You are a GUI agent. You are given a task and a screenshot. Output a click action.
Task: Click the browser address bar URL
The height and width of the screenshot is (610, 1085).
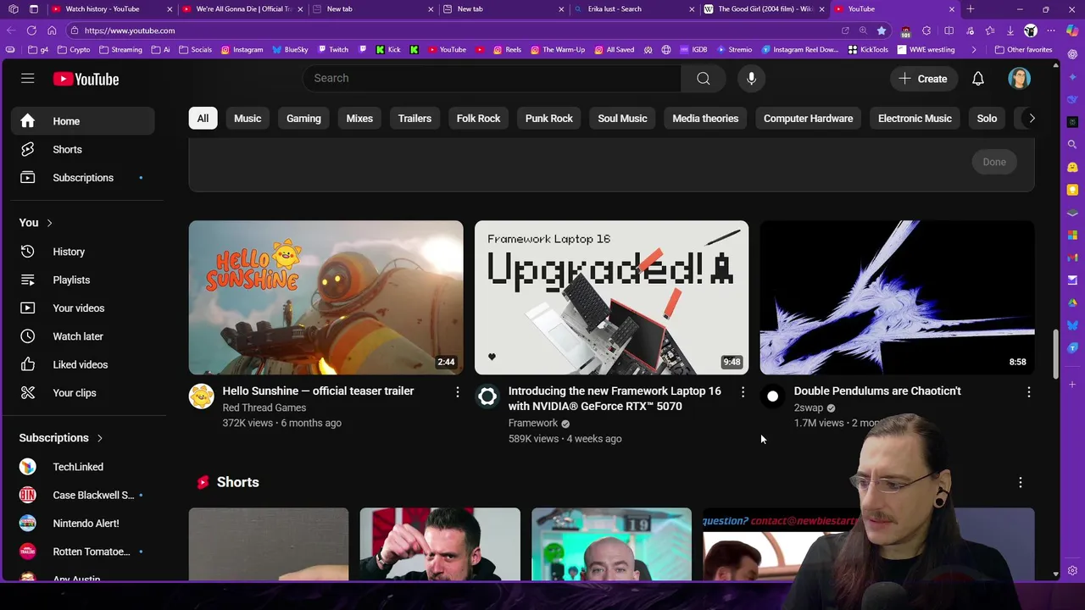[x=129, y=30]
